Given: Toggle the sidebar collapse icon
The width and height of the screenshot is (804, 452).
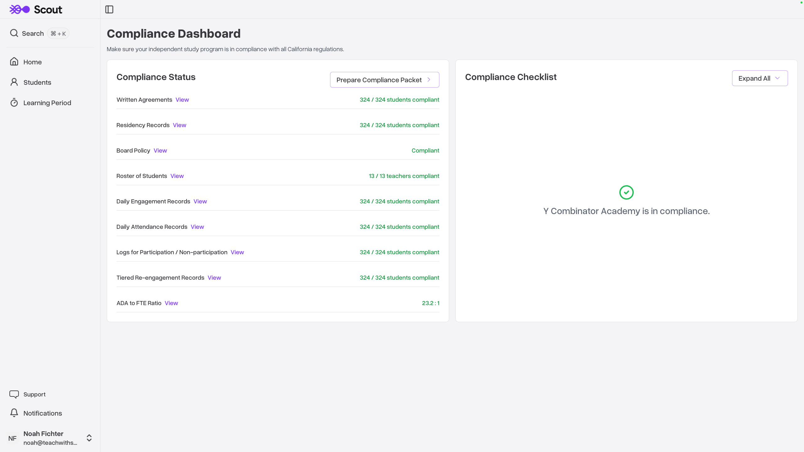Looking at the screenshot, I should [x=109, y=9].
